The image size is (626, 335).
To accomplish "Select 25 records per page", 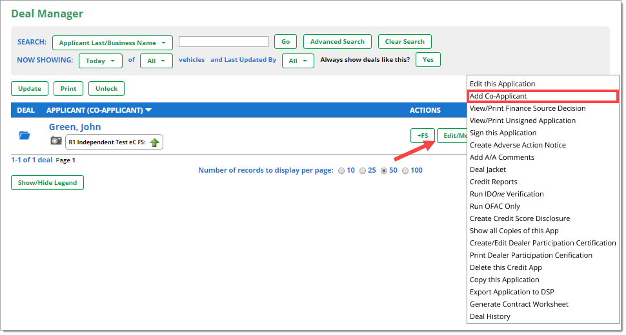I will click(x=363, y=171).
